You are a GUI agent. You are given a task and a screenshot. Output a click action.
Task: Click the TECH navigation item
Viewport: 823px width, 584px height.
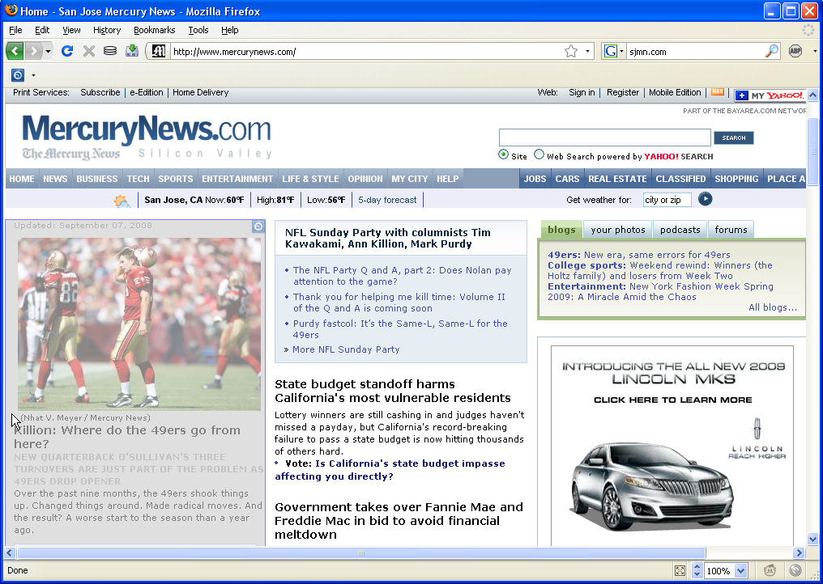(x=138, y=179)
